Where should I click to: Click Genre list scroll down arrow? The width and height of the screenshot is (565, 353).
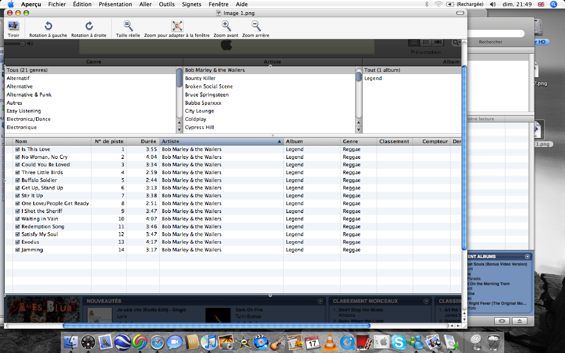click(x=179, y=130)
